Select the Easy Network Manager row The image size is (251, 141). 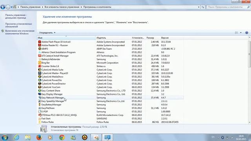110,98
